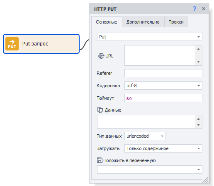Close the HTTP PUT dialog
The width and height of the screenshot is (214, 186).
pyautogui.click(x=204, y=9)
